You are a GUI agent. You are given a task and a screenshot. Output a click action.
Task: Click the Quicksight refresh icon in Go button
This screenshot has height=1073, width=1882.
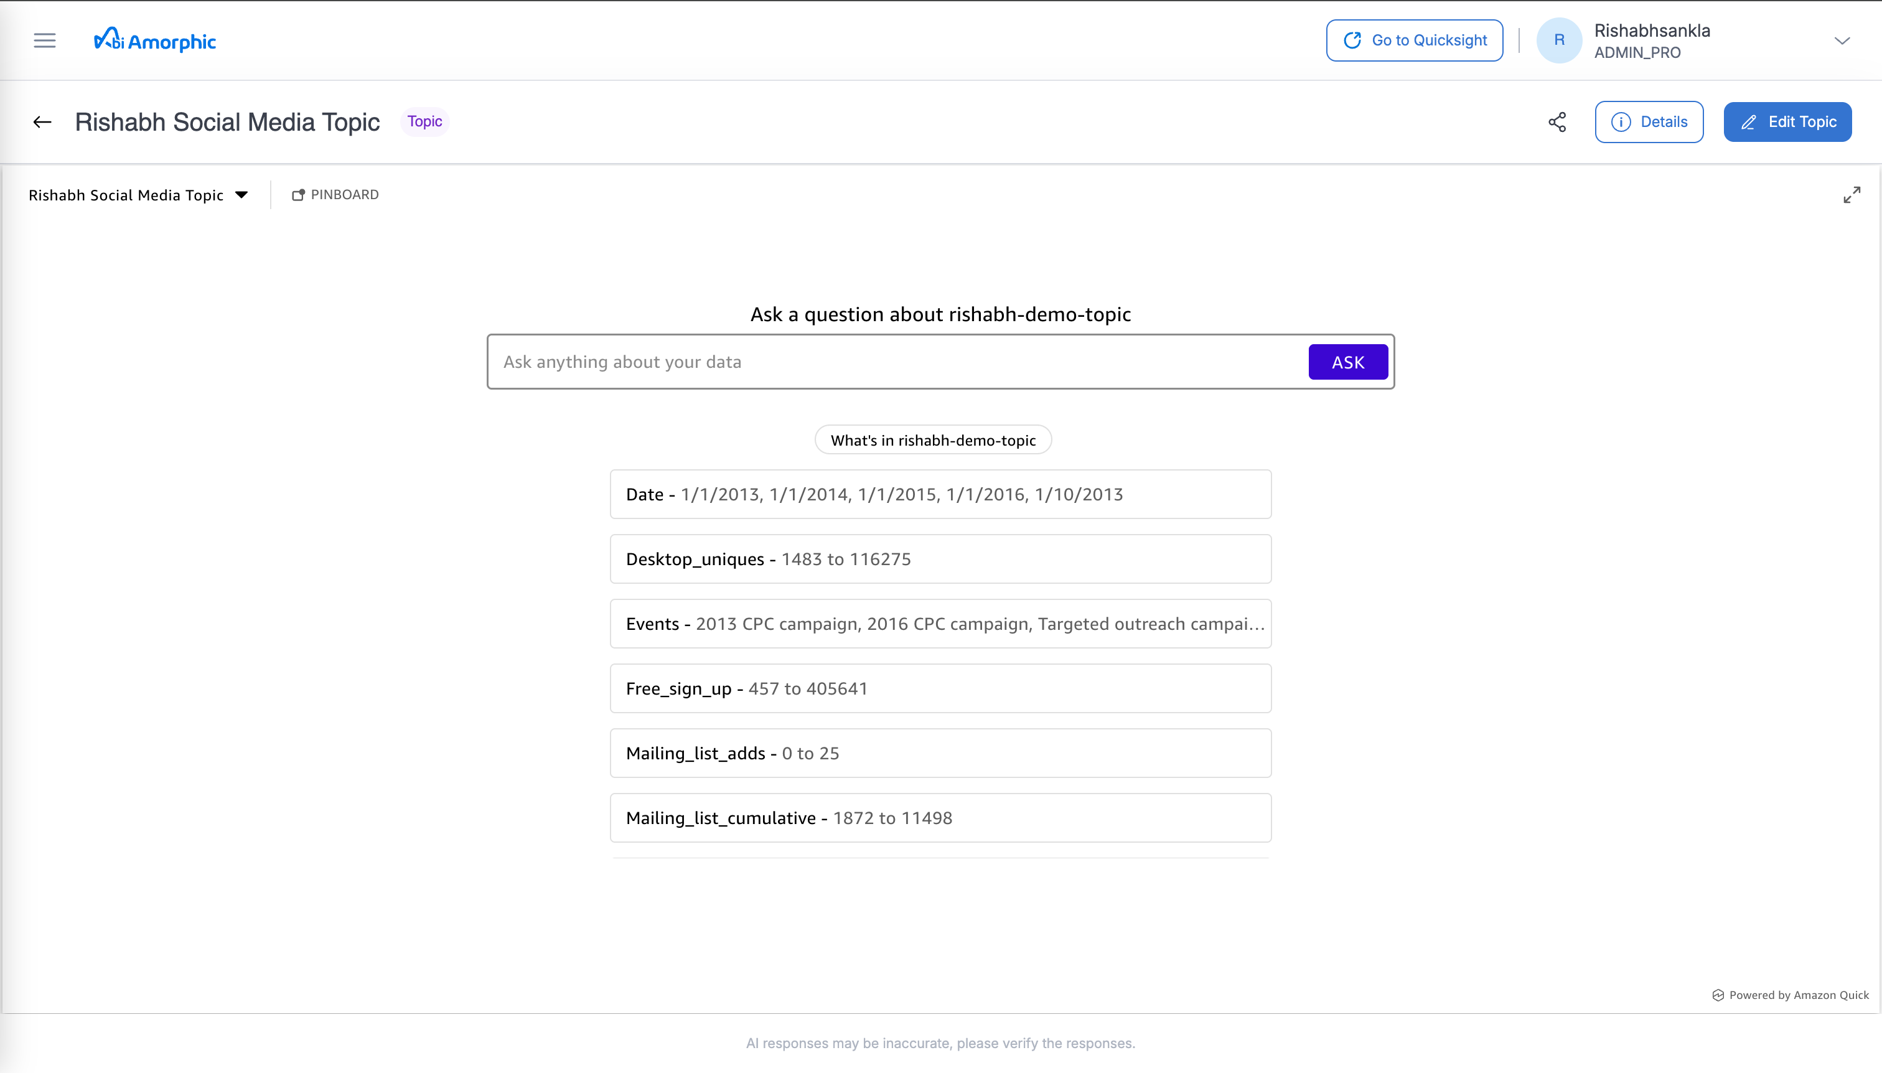[x=1354, y=40]
